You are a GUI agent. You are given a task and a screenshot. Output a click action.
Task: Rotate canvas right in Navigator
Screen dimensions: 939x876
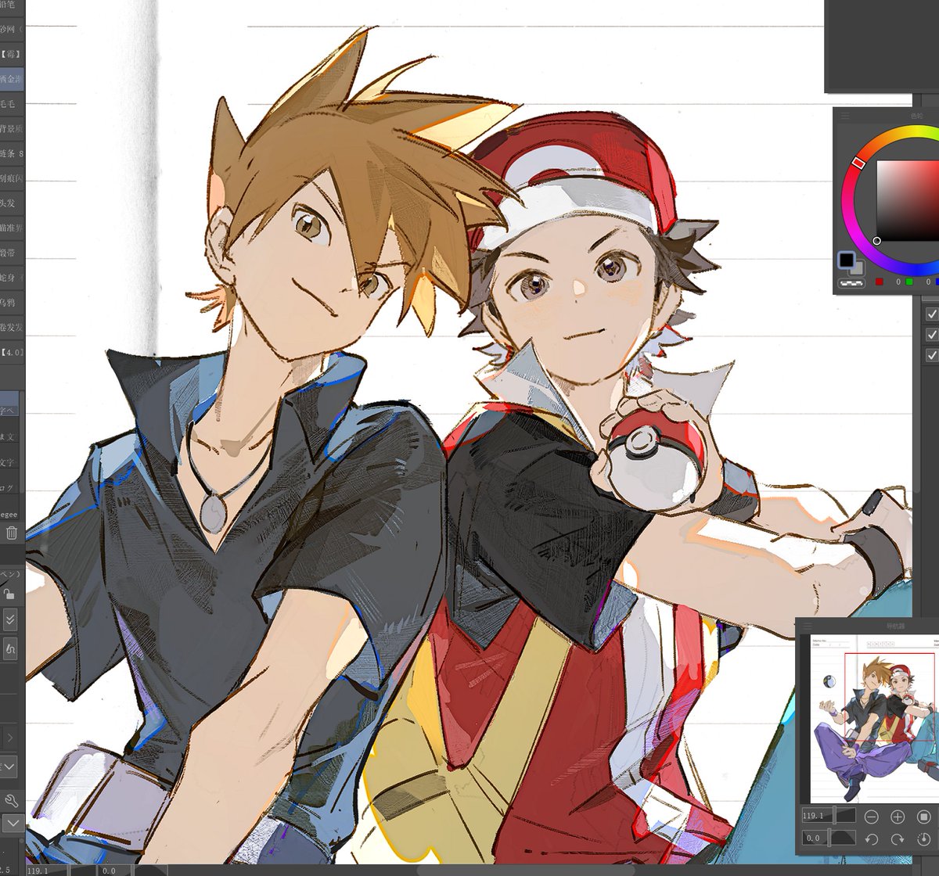point(898,838)
